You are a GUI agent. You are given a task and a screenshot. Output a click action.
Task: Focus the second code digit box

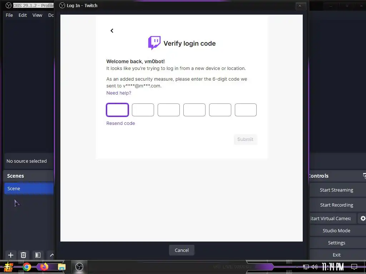pyautogui.click(x=143, y=110)
